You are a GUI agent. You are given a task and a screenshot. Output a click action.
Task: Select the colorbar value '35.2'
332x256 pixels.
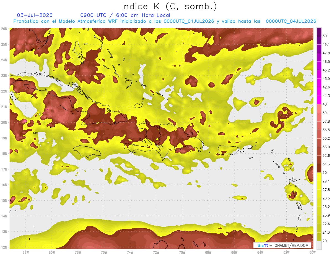(x=326, y=138)
